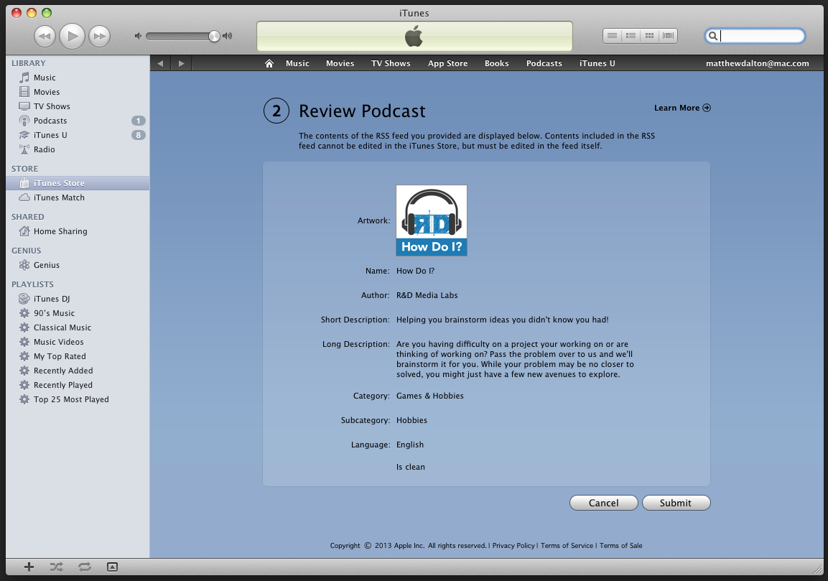Click the author text R&D Media Labs
The image size is (828, 581).
[x=427, y=295]
